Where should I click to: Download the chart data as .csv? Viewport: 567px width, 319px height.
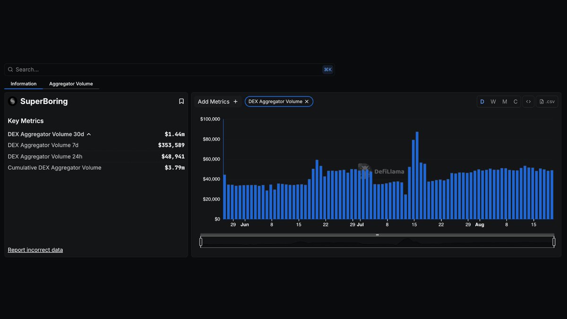coord(547,102)
